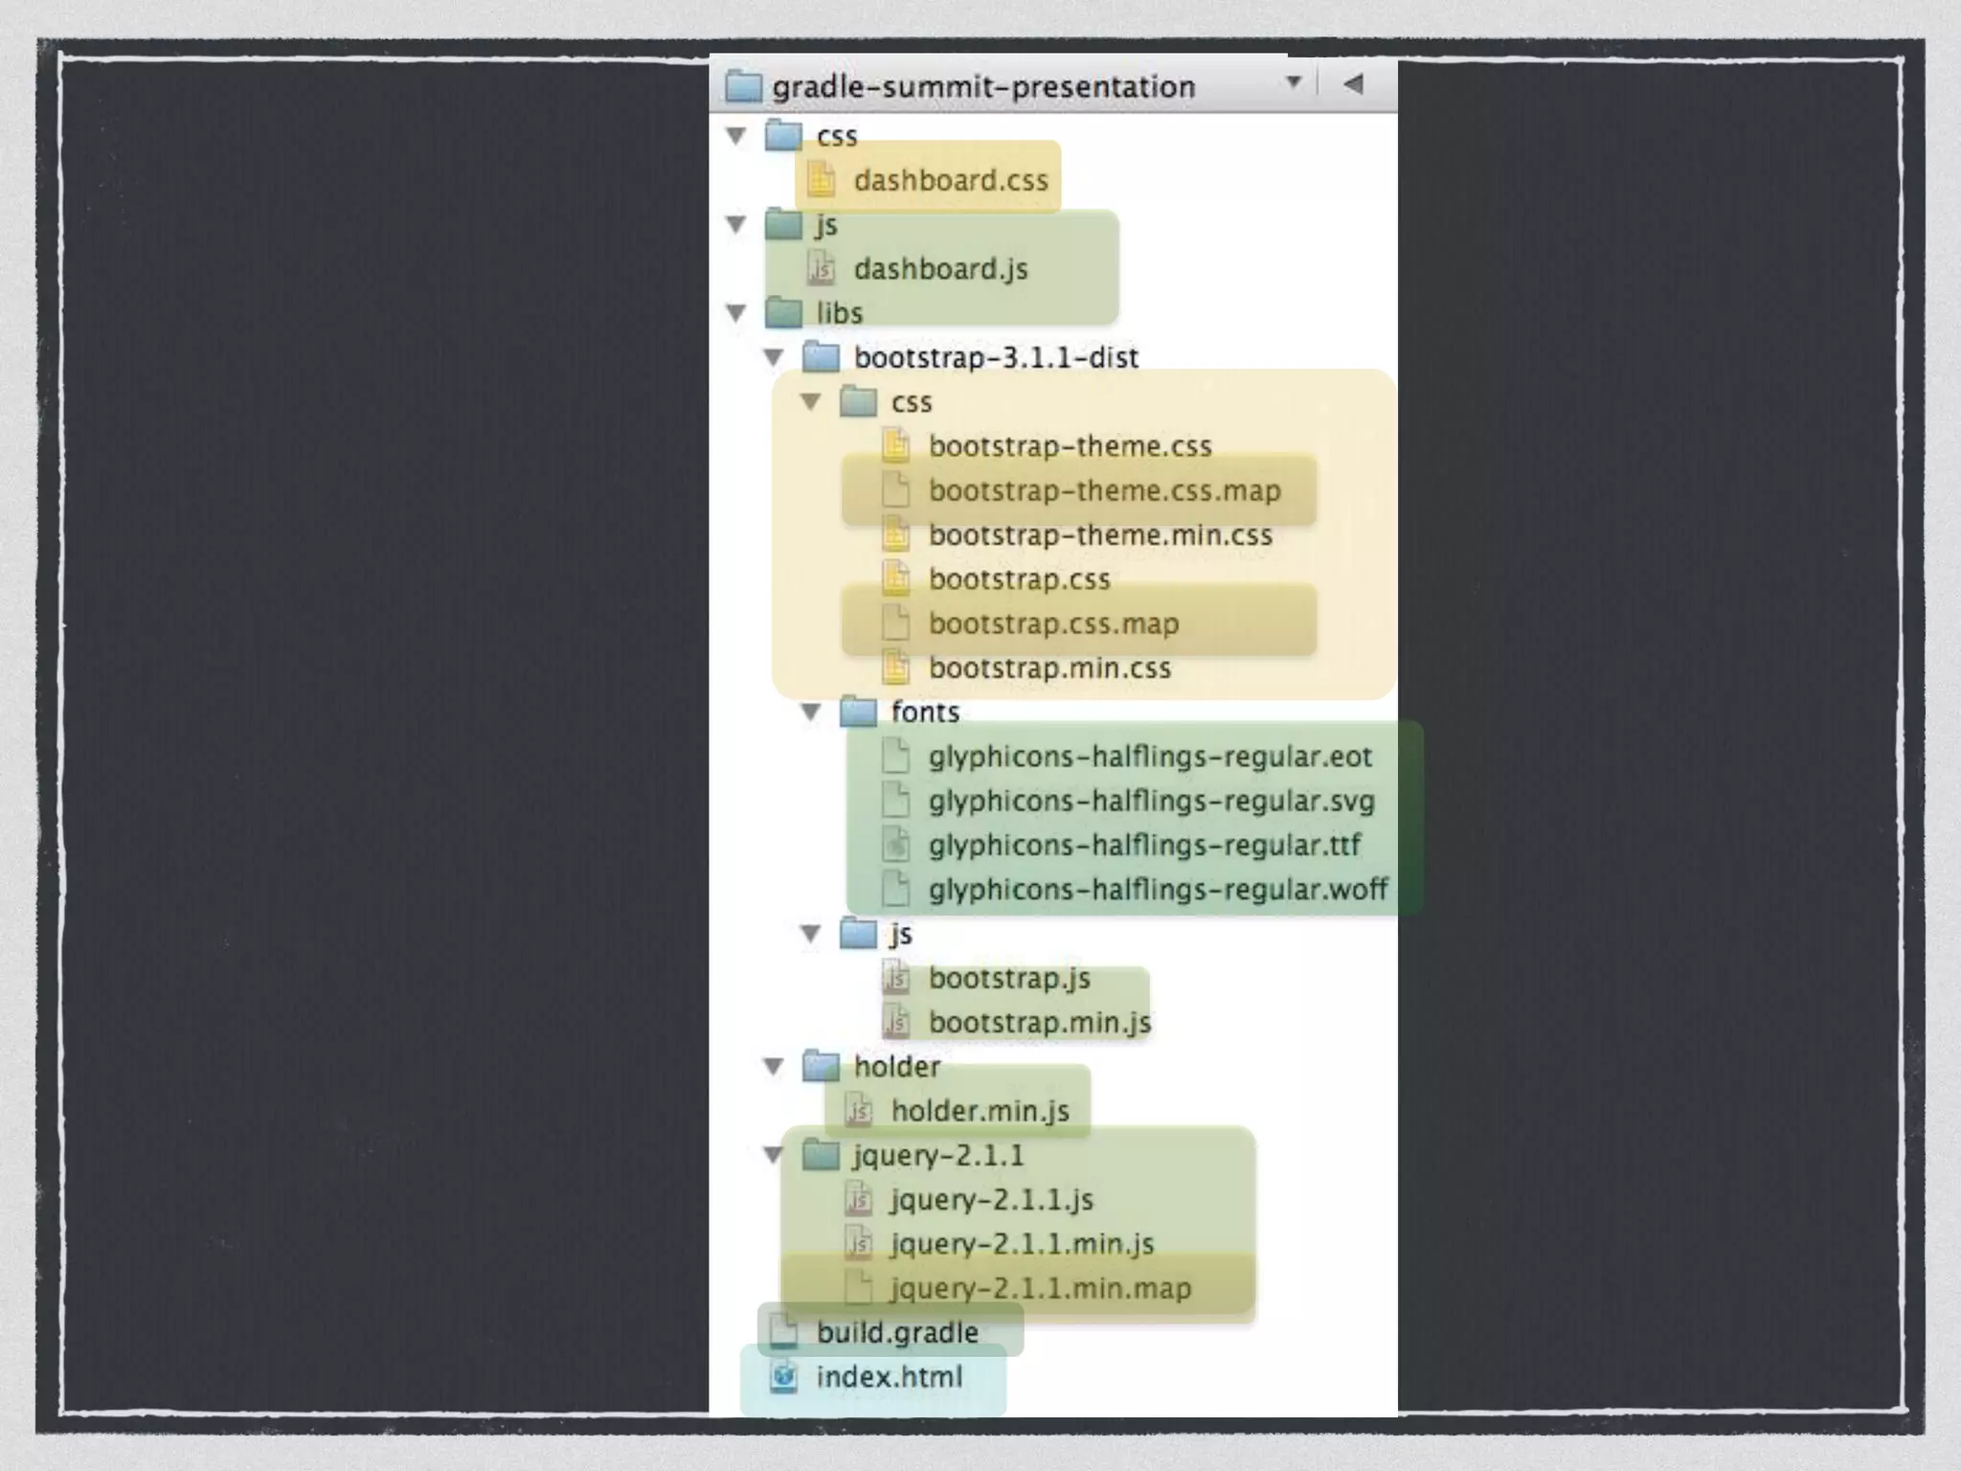Collapse the js folder under bootstrap-3.1.1-dist
The height and width of the screenshot is (1471, 1961).
coord(811,933)
